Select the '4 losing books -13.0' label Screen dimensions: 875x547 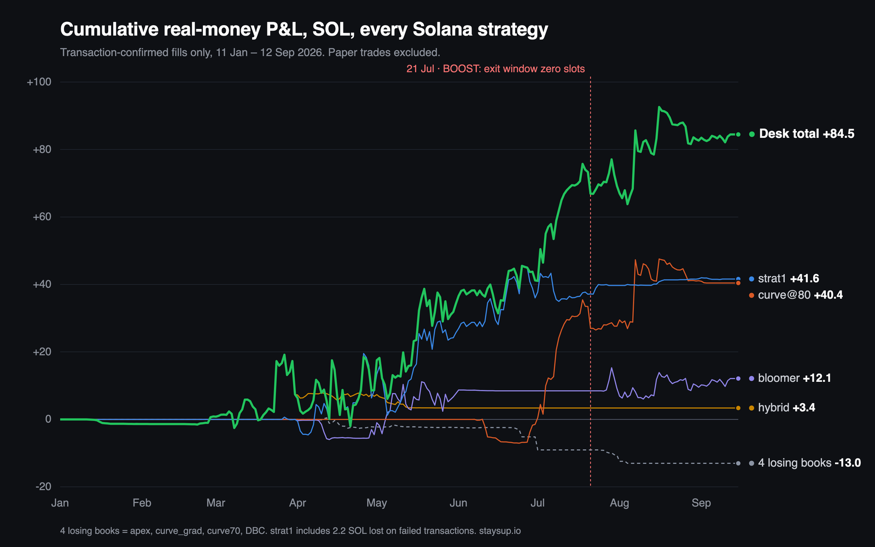click(x=809, y=463)
